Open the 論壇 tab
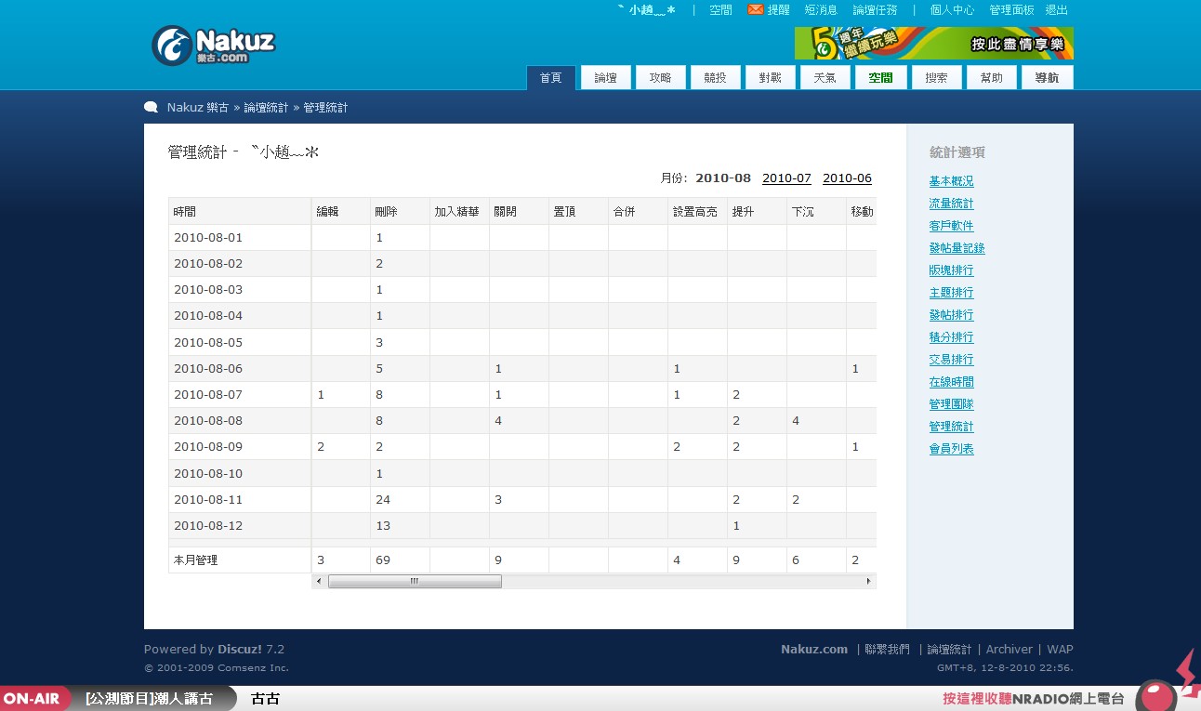The height and width of the screenshot is (711, 1201). 606,78
